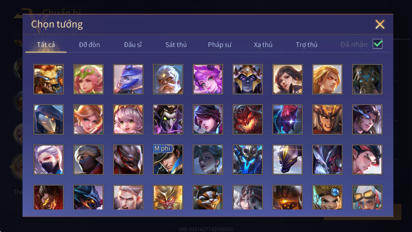The image size is (412, 232).
Task: Pick the purple-haired fox girl hero
Action: point(208,79)
